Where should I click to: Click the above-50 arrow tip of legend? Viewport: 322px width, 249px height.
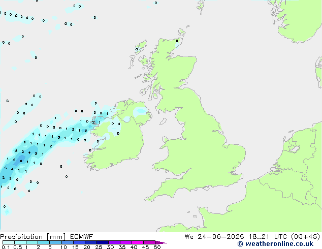[x=161, y=242]
